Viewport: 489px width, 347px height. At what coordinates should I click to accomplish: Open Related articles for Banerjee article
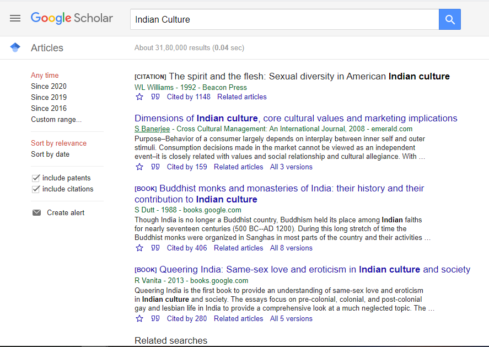coord(239,167)
